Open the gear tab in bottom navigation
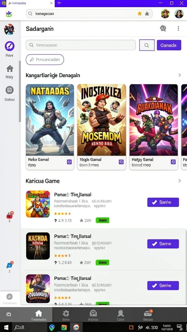187x332 pixels. pos(66,315)
